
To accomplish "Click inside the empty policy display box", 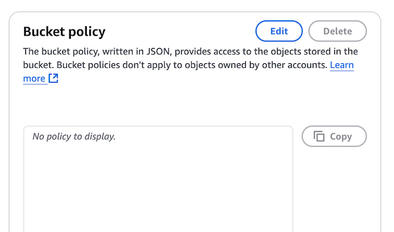I will [158, 181].
